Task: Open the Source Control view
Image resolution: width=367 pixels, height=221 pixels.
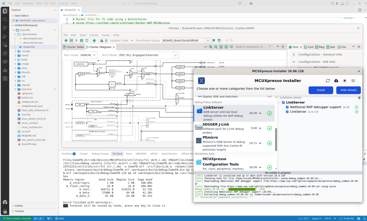Action: coord(5,28)
